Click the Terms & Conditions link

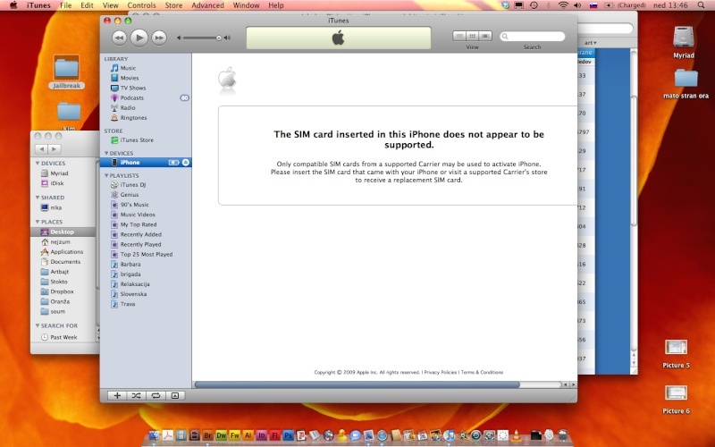[482, 372]
